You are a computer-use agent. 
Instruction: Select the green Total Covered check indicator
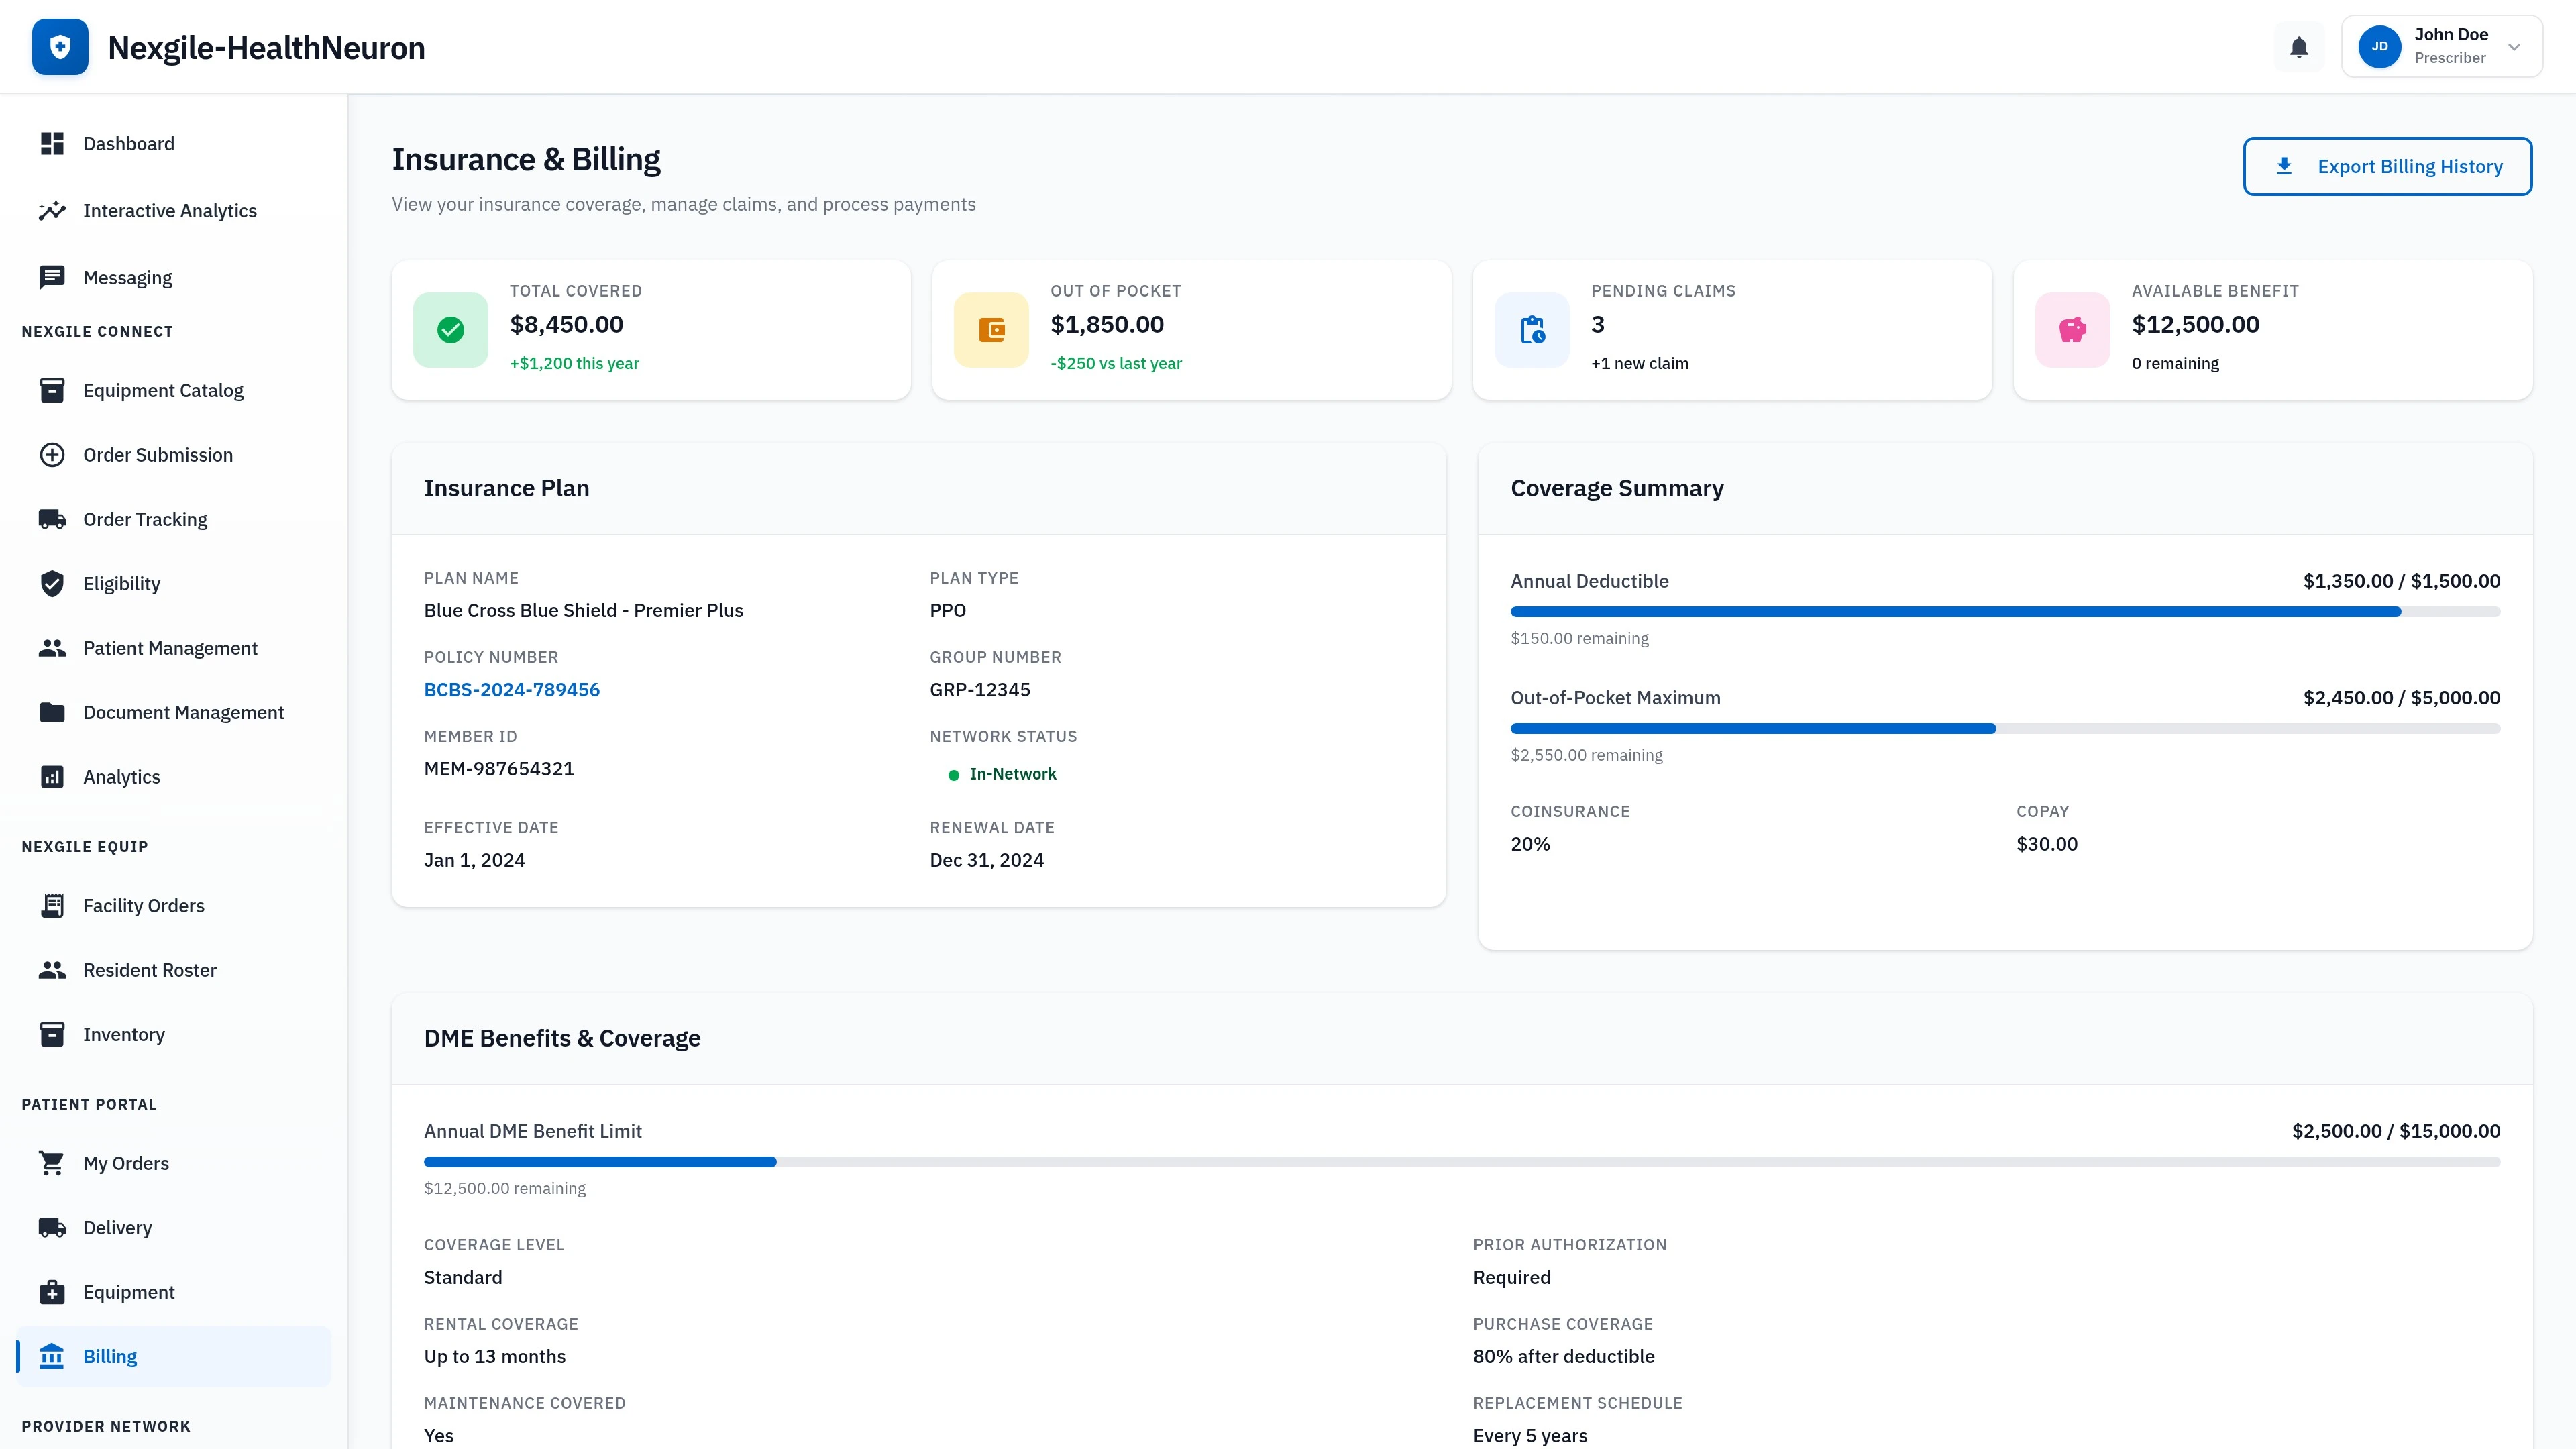point(450,329)
